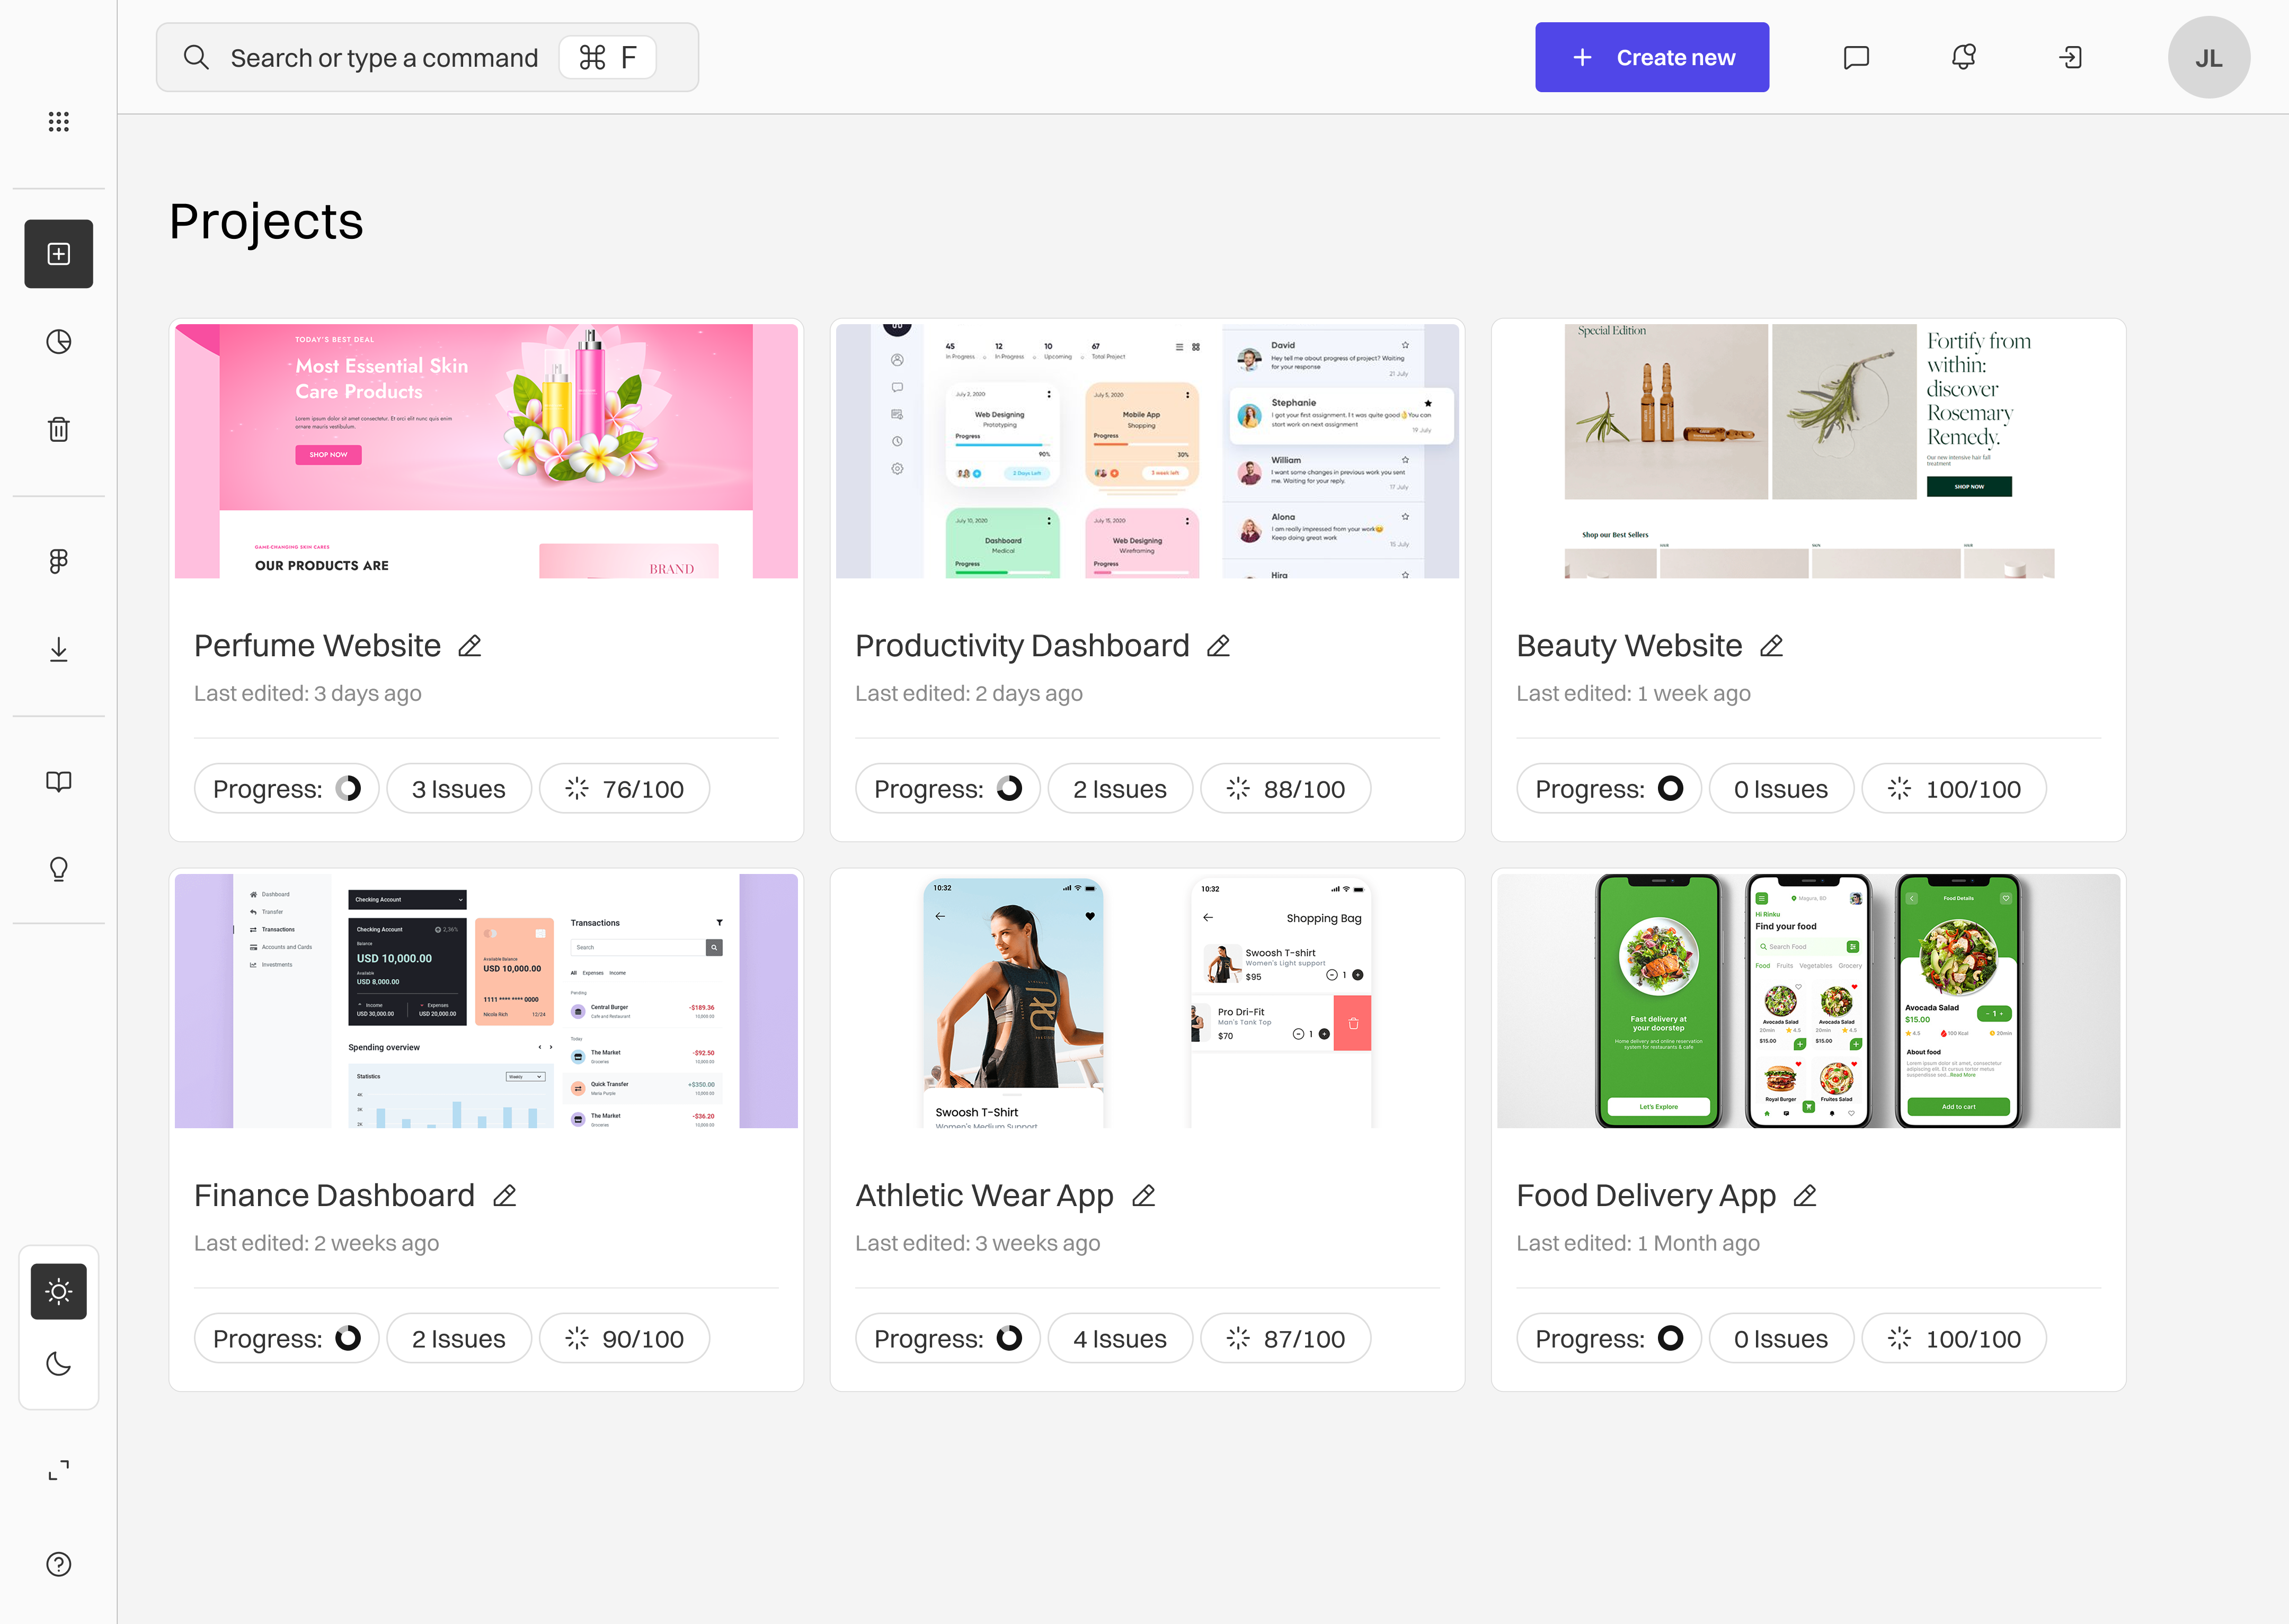Open the JL user avatar menu
Screen dimensions: 2289x1624
point(2208,57)
